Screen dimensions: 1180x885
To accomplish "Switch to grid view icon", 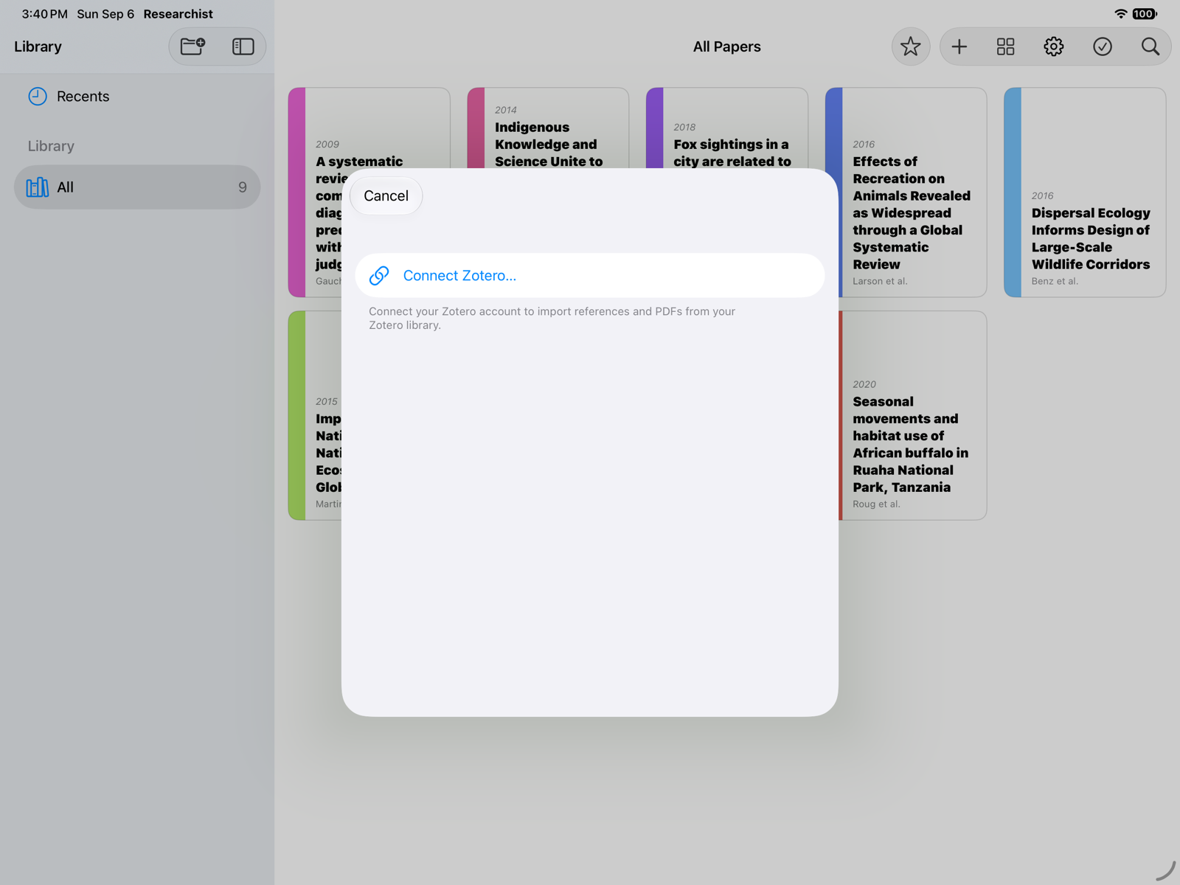I will [x=1005, y=47].
